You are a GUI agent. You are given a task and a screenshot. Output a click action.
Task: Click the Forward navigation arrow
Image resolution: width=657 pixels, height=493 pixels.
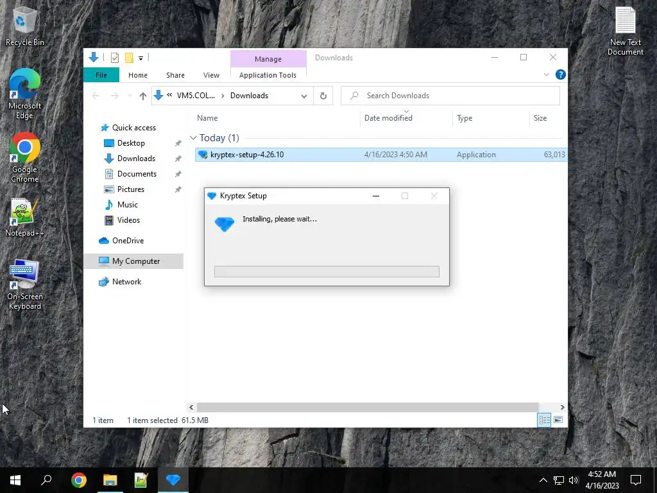[114, 96]
